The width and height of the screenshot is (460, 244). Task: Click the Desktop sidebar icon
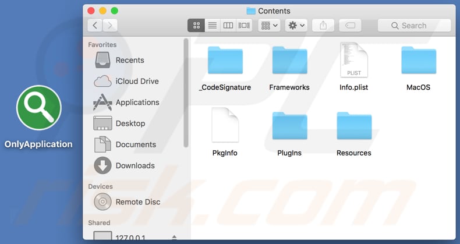point(102,123)
